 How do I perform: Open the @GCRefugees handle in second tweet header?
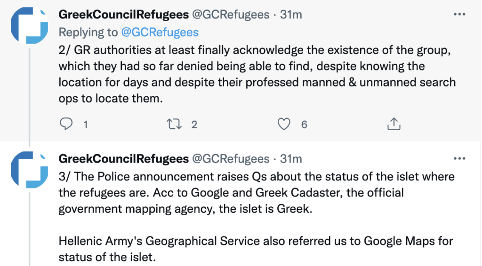pyautogui.click(x=231, y=159)
